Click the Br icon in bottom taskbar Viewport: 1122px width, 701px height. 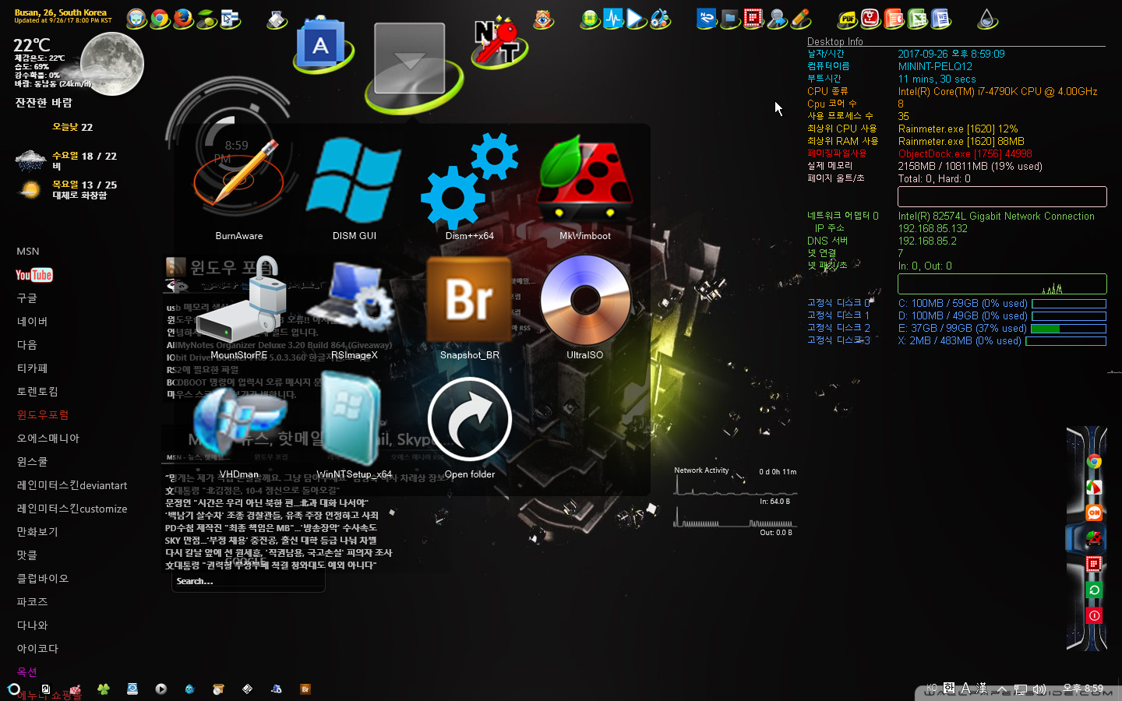click(x=305, y=689)
